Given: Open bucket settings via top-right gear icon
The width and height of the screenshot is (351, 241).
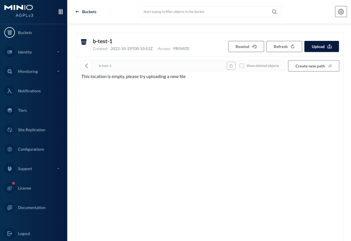Looking at the screenshot, I should [340, 12].
